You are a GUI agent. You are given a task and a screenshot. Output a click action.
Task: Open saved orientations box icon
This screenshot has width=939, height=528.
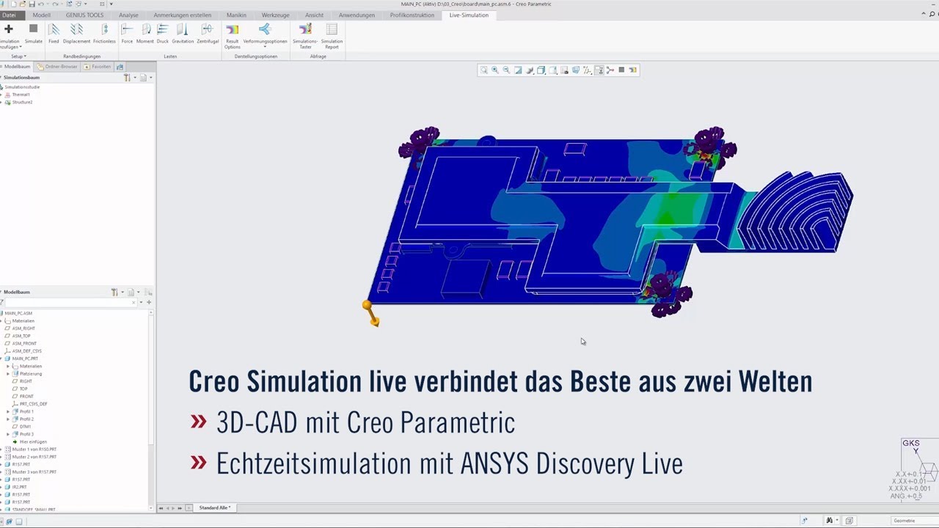tap(541, 70)
